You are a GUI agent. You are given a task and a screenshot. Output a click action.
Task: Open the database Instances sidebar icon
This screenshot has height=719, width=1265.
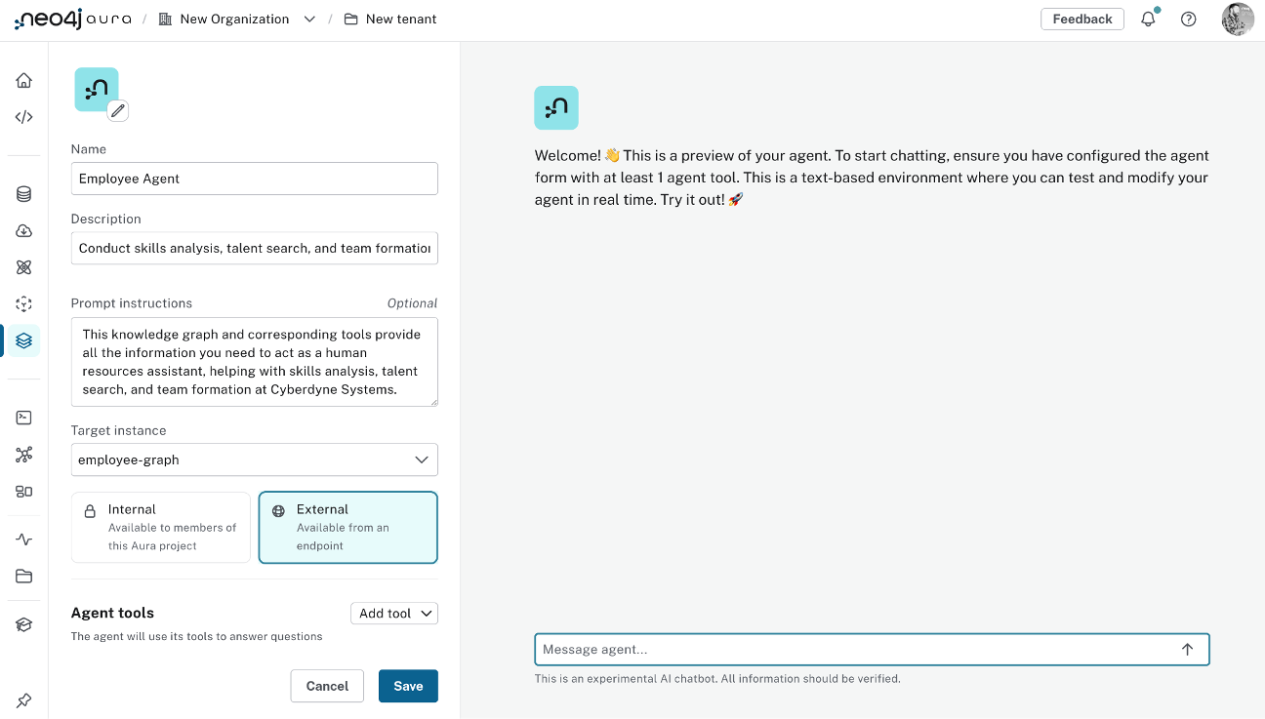click(x=23, y=194)
